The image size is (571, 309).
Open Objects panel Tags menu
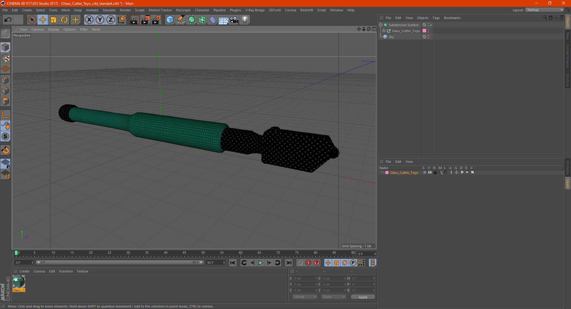tap(436, 18)
